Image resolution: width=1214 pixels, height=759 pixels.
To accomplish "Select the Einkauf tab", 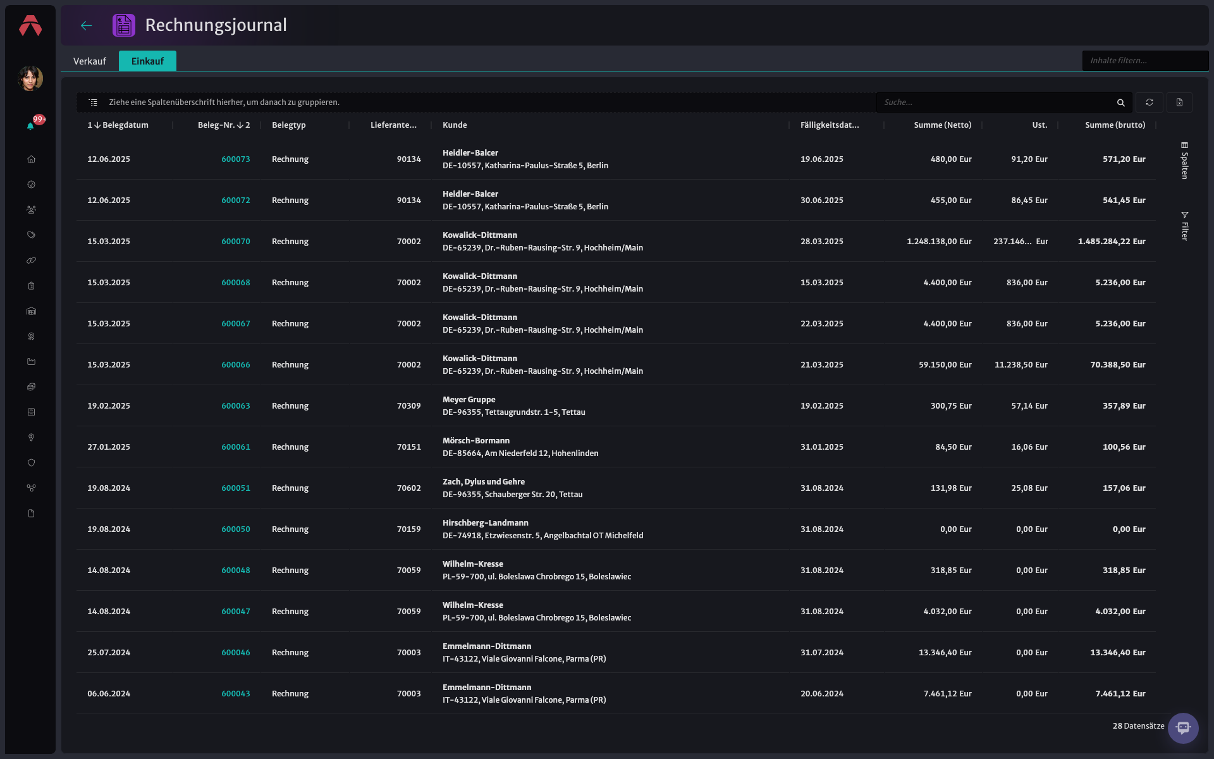I will [x=147, y=61].
